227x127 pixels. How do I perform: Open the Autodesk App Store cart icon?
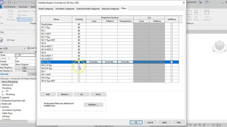(200, 2)
